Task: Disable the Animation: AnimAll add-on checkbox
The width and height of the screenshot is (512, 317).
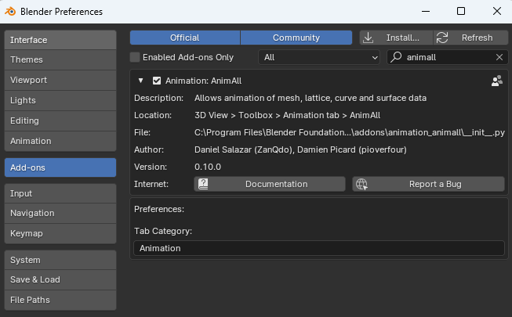Action: point(157,81)
